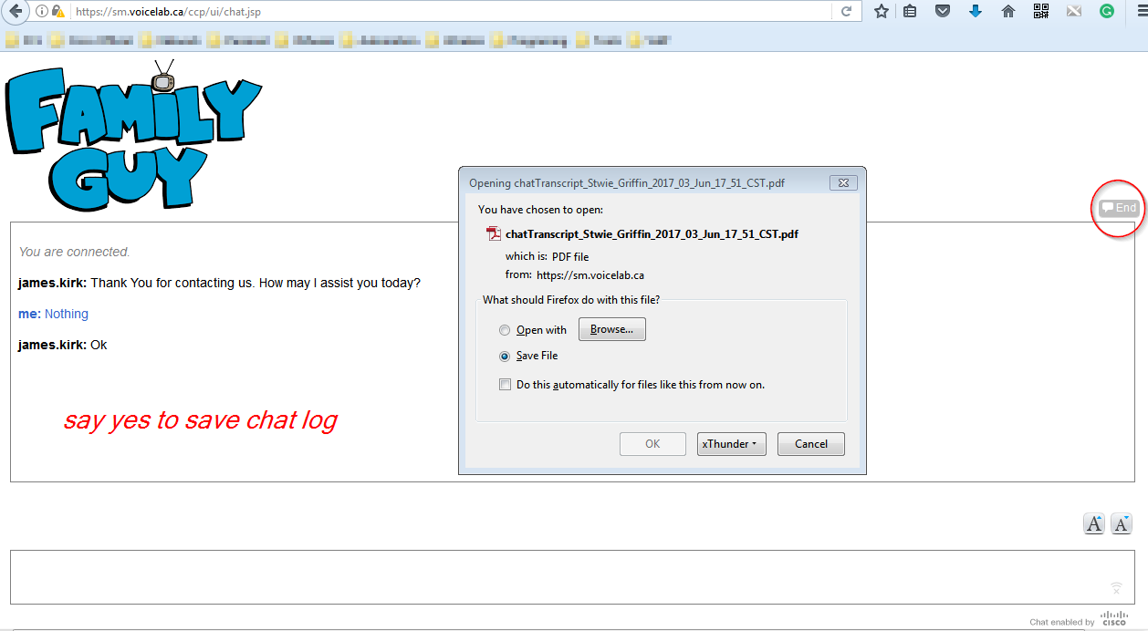Screen dimensions: 1148x631
Task: Check 'Do this automatically for files like this'
Action: [x=505, y=385]
